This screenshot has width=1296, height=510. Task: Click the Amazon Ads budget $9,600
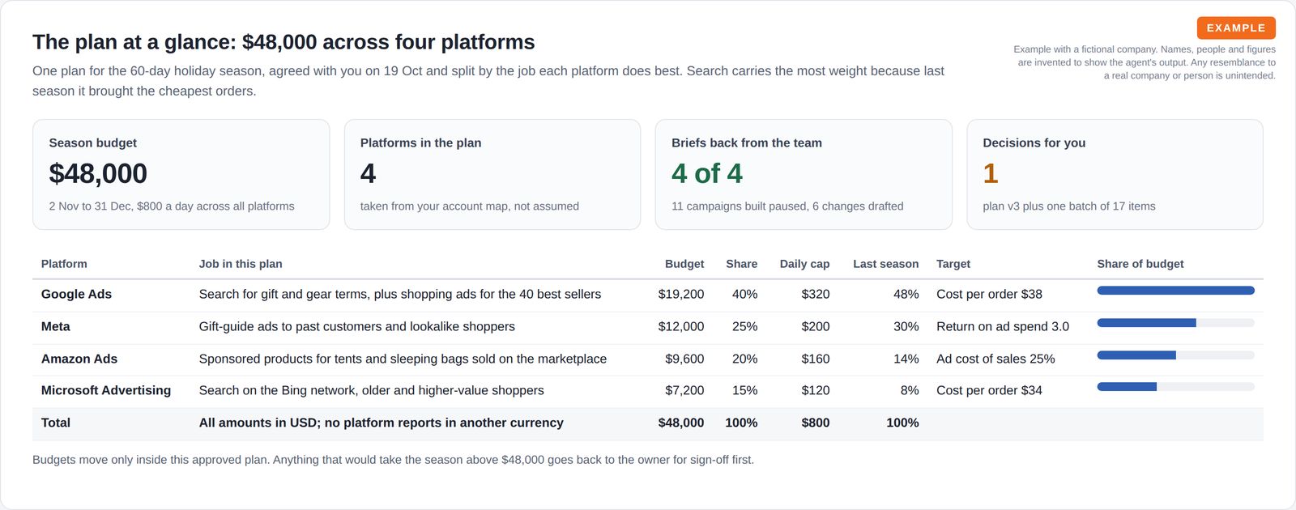[684, 359]
